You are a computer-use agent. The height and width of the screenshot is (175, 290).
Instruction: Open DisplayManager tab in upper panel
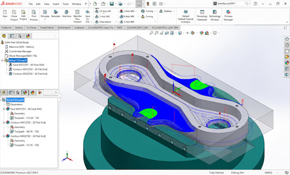point(28,36)
